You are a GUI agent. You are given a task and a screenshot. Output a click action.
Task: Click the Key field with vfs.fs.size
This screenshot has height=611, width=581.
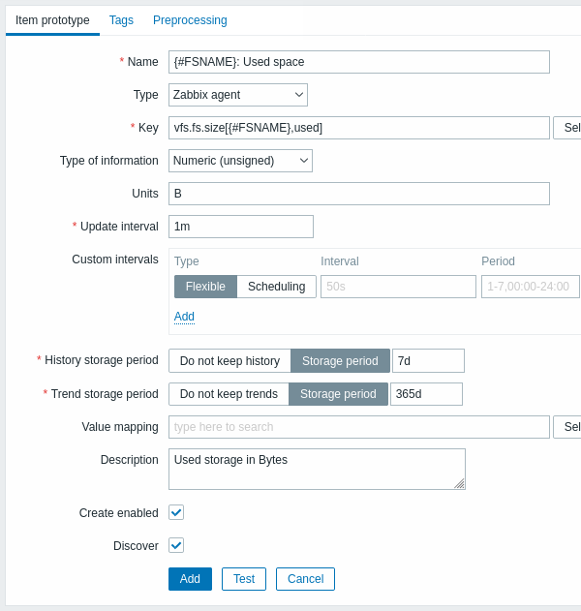[358, 128]
